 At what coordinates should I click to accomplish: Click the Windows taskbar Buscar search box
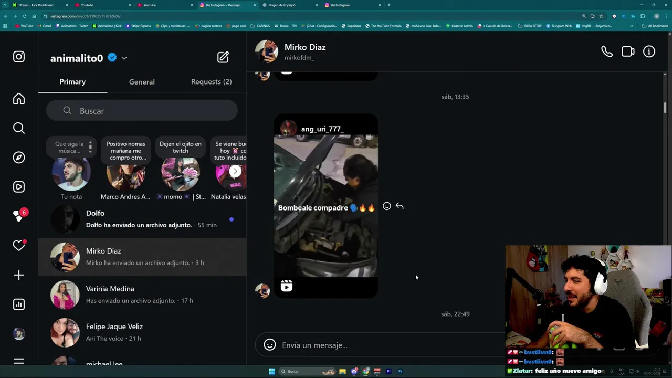click(x=308, y=371)
